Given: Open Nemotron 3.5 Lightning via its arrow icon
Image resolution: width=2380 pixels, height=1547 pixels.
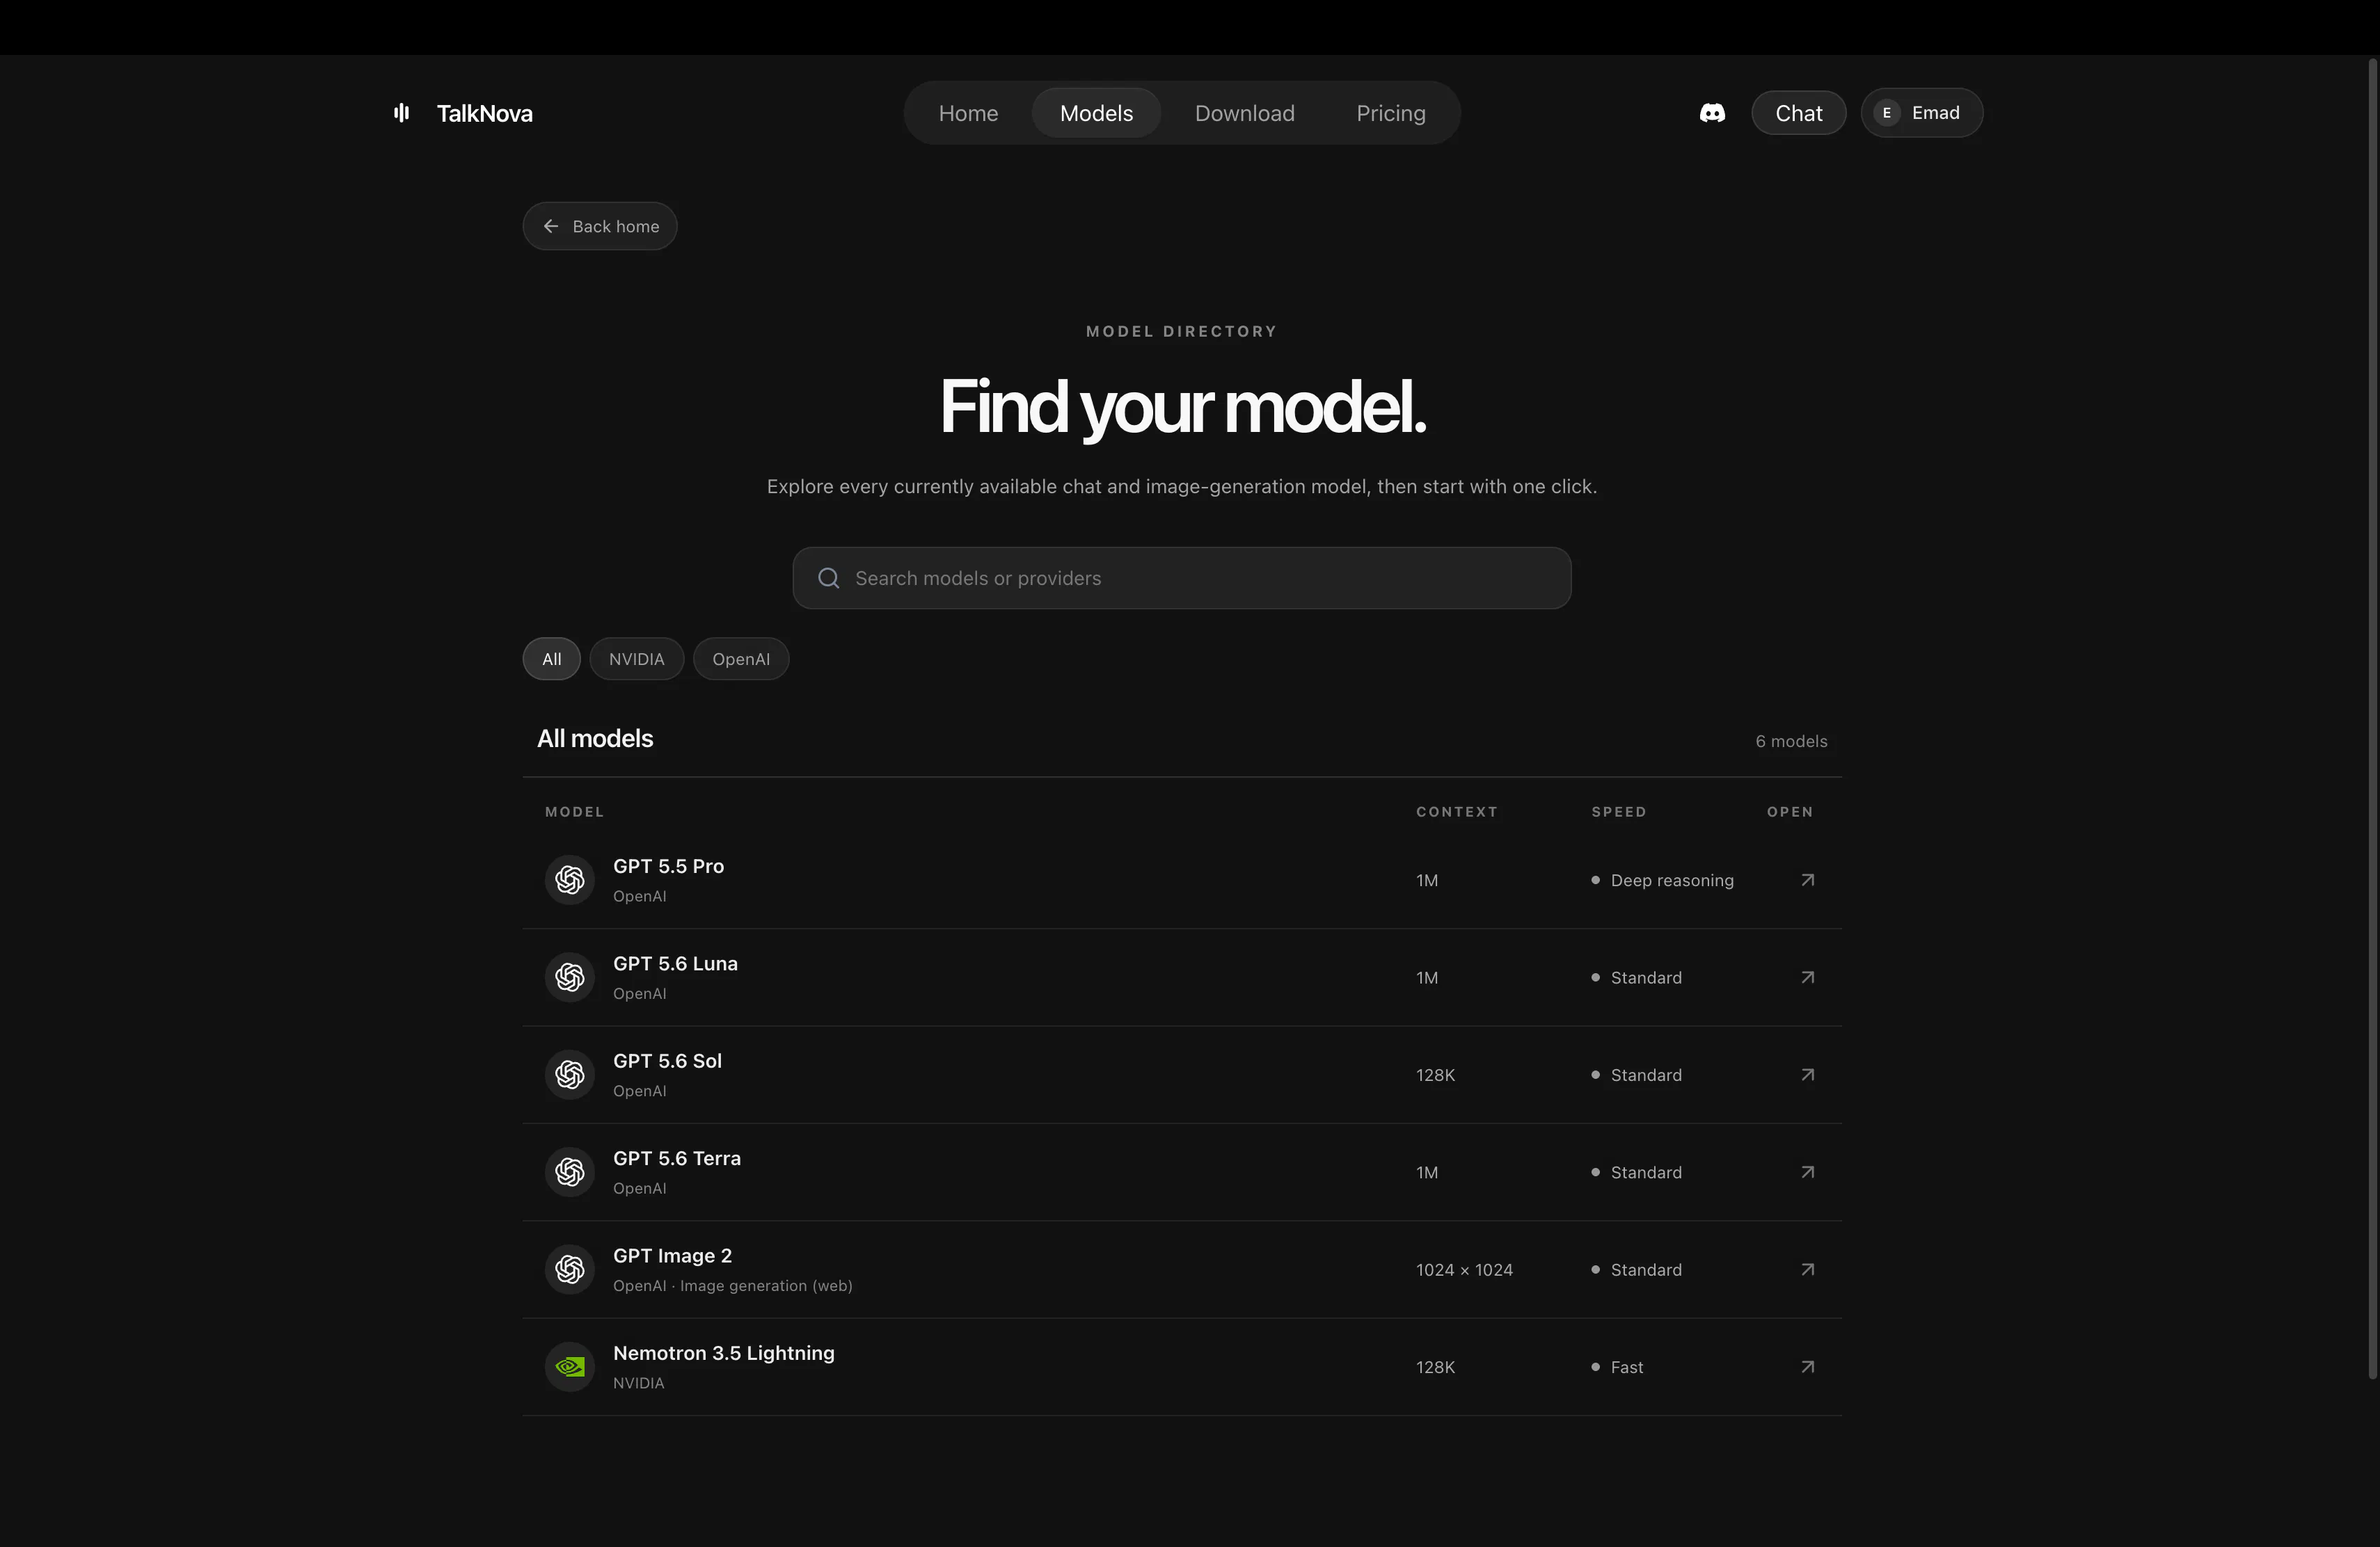Looking at the screenshot, I should coord(1807,1367).
